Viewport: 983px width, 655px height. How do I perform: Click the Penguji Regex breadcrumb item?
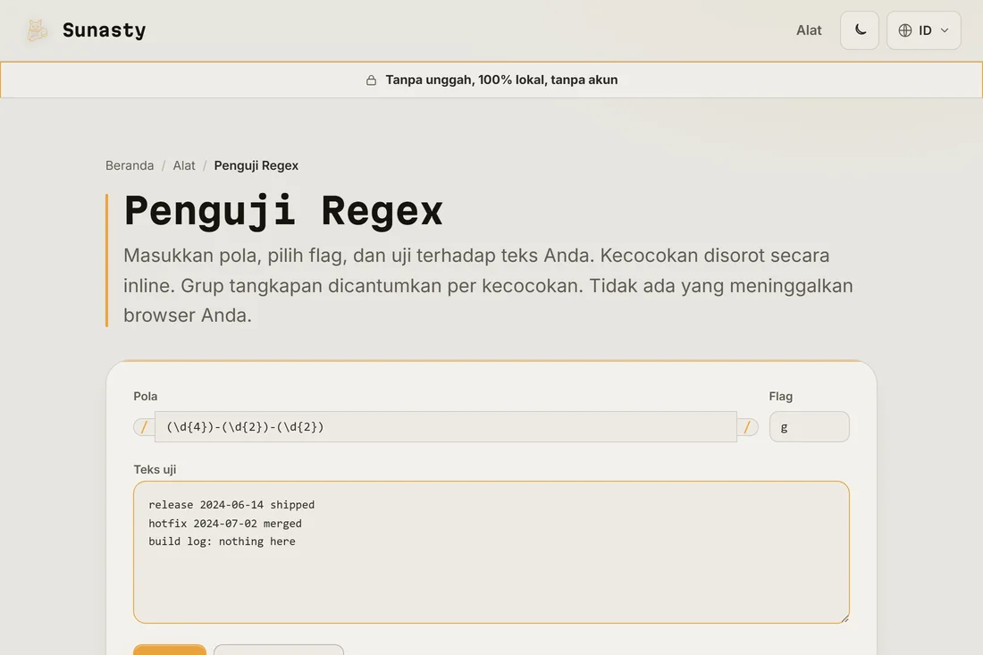256,165
